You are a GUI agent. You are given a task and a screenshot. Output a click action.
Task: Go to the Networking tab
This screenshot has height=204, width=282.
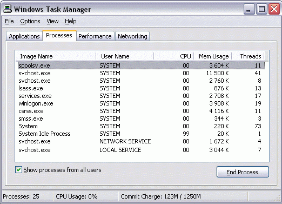click(132, 36)
